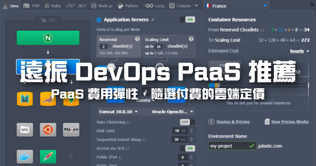Open the Application Servers layer menu icon
The width and height of the screenshot is (316, 166).
99,20
